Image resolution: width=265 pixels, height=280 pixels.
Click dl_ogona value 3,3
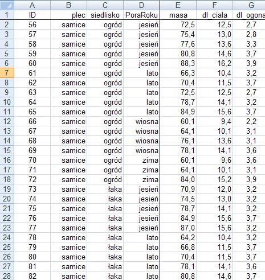pos(249,44)
